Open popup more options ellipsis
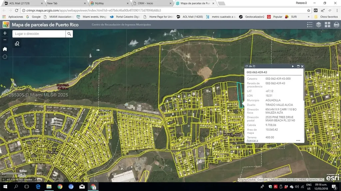 pyautogui.click(x=298, y=141)
